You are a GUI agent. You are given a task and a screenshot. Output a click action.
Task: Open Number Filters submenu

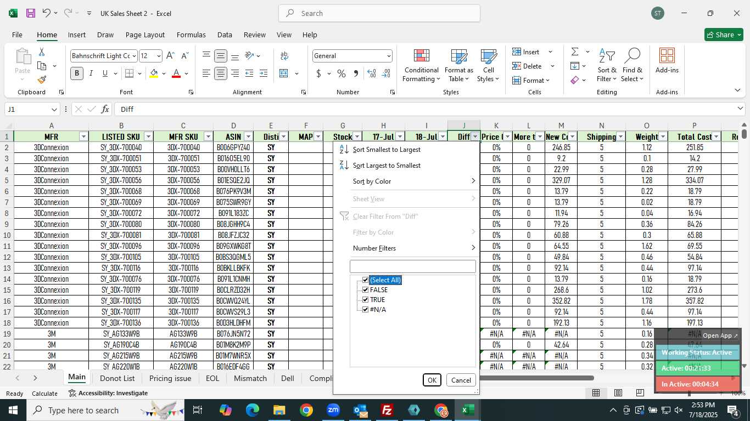406,248
